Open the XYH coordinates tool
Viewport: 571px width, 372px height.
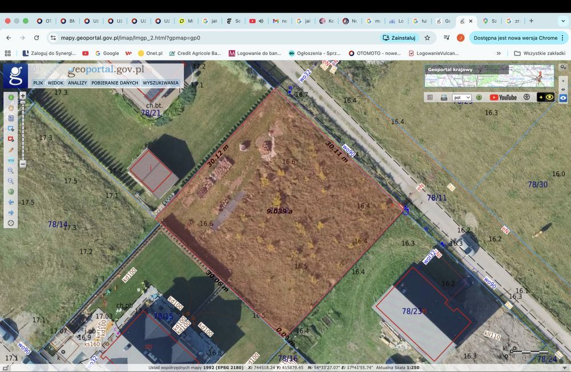coord(11,160)
